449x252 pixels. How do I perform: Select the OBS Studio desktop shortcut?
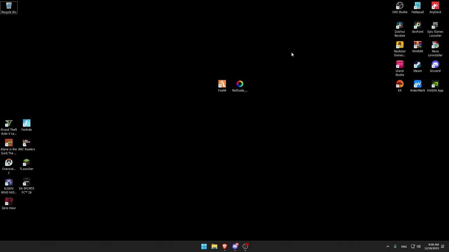point(400,8)
